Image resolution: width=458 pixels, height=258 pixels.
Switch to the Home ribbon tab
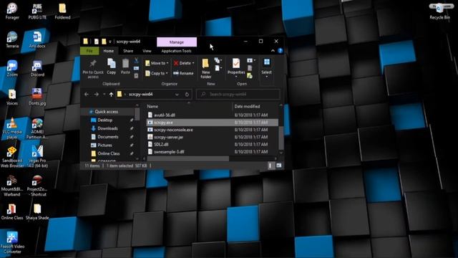tap(108, 51)
